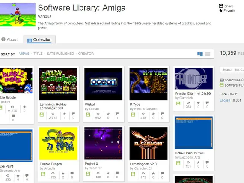
Task: Click the '10,359' results count
Action: [228, 53]
